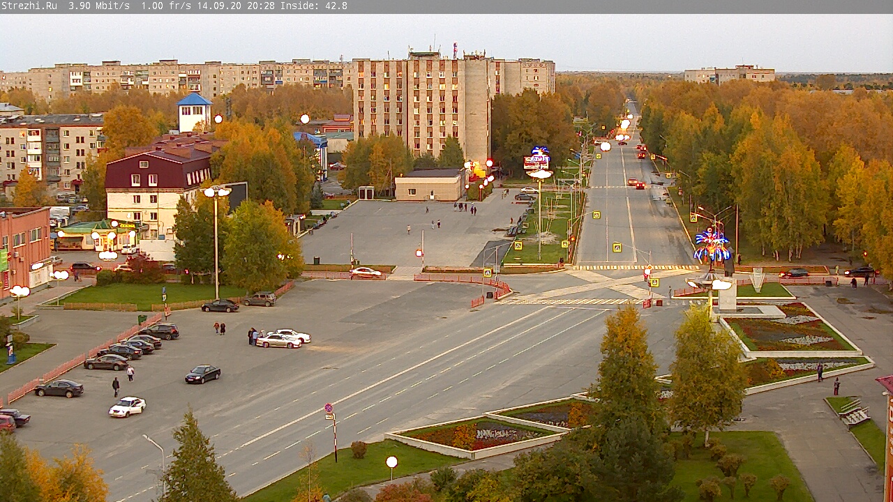Select the 3.90 Mbit/s bitrate readout
The image size is (893, 502).
[99, 6]
